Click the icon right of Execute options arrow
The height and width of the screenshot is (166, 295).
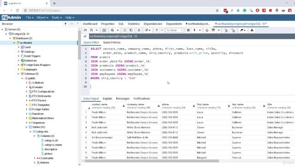[x=207, y=30]
